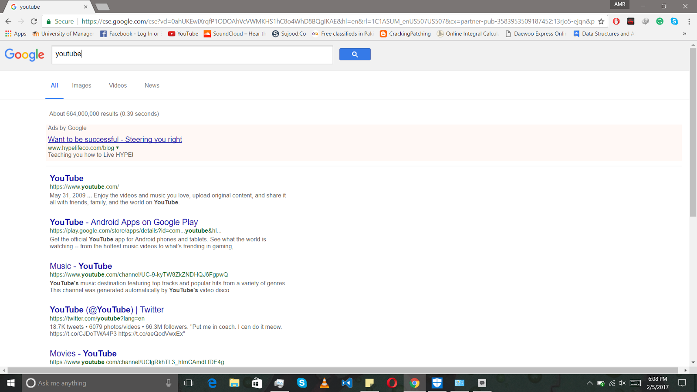Open Chrome's three-dot menu

(689, 21)
